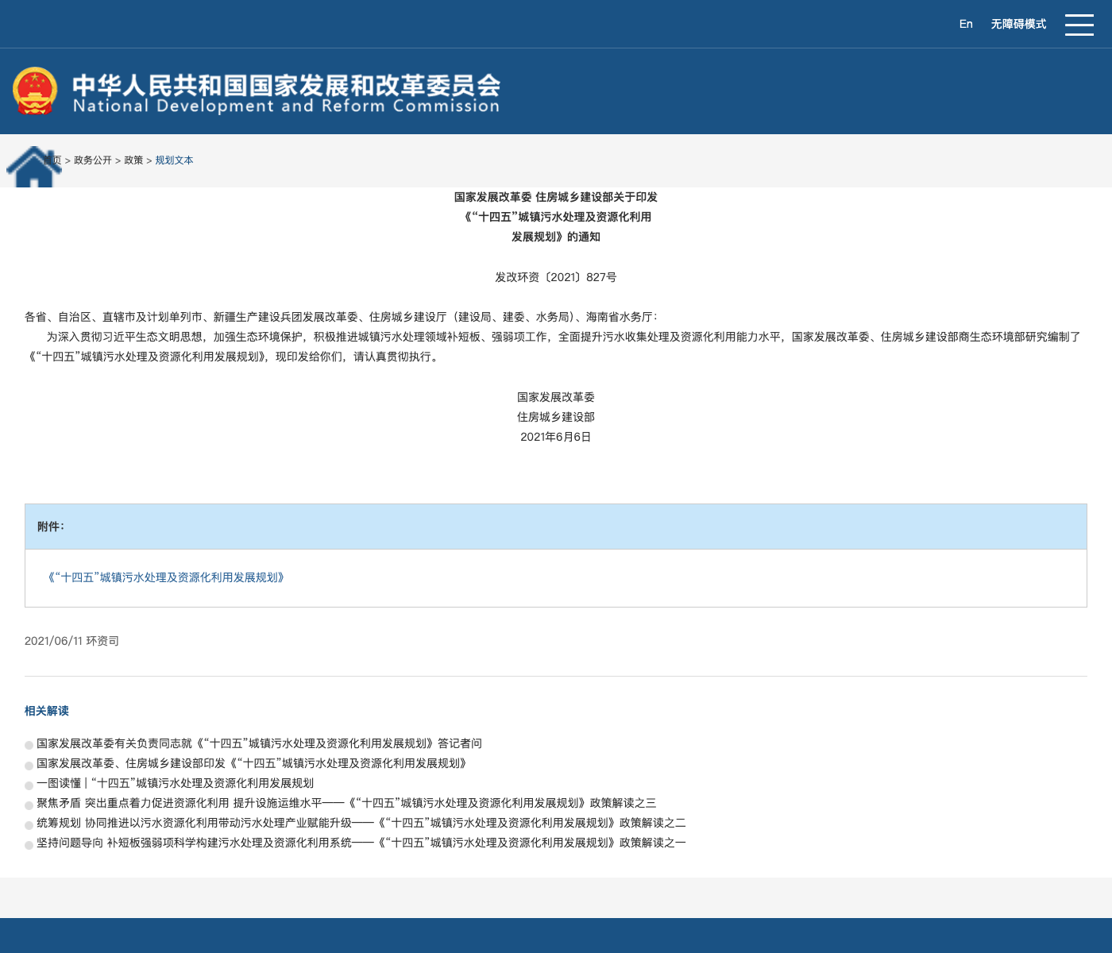Open 一图读懂 related article

click(x=175, y=783)
